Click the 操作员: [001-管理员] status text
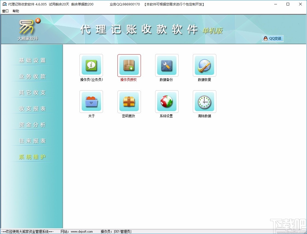The width and height of the screenshot is (307, 234). [x=116, y=232]
